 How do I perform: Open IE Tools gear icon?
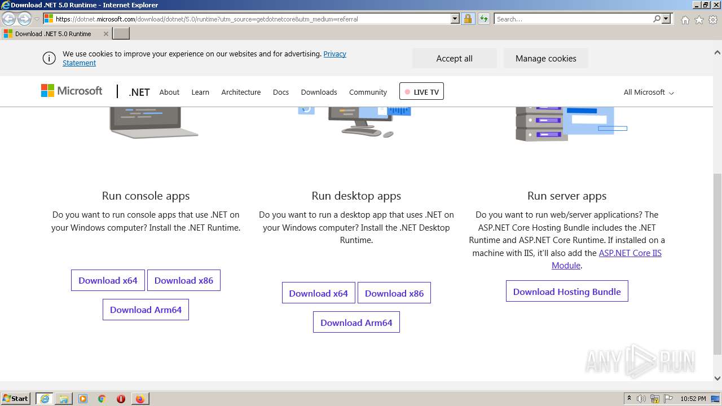pyautogui.click(x=713, y=20)
